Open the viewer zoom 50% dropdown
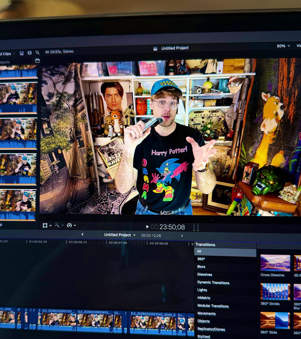 tap(283, 46)
